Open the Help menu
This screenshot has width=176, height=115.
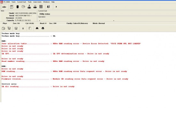[x=53, y=2]
